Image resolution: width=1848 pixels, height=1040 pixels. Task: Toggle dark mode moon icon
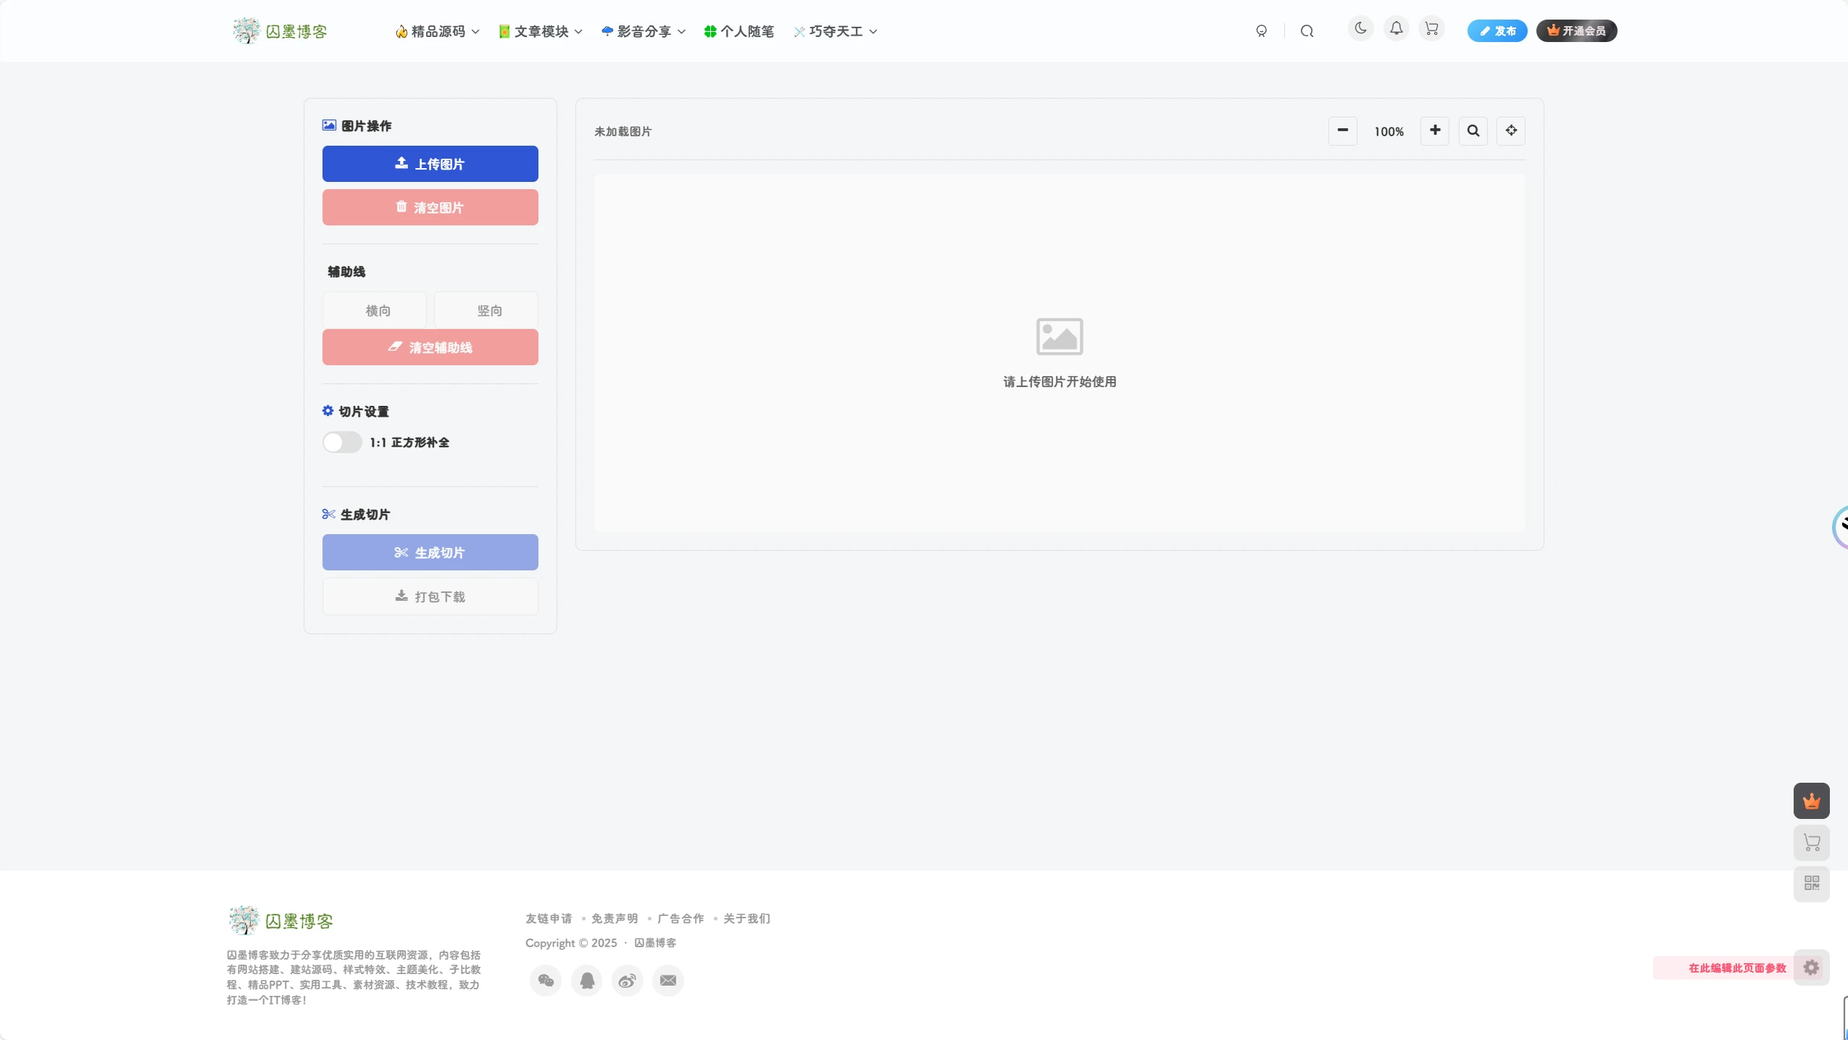pos(1360,29)
